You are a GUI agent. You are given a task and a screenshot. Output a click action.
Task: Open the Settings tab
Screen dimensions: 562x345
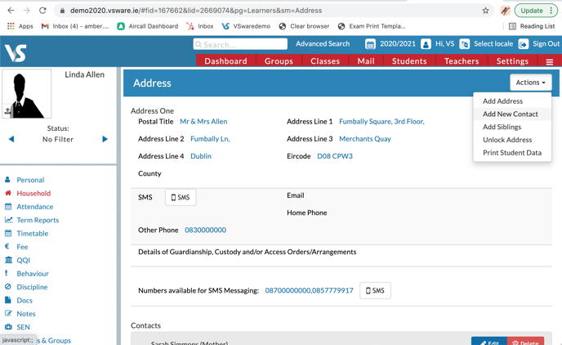coord(512,61)
